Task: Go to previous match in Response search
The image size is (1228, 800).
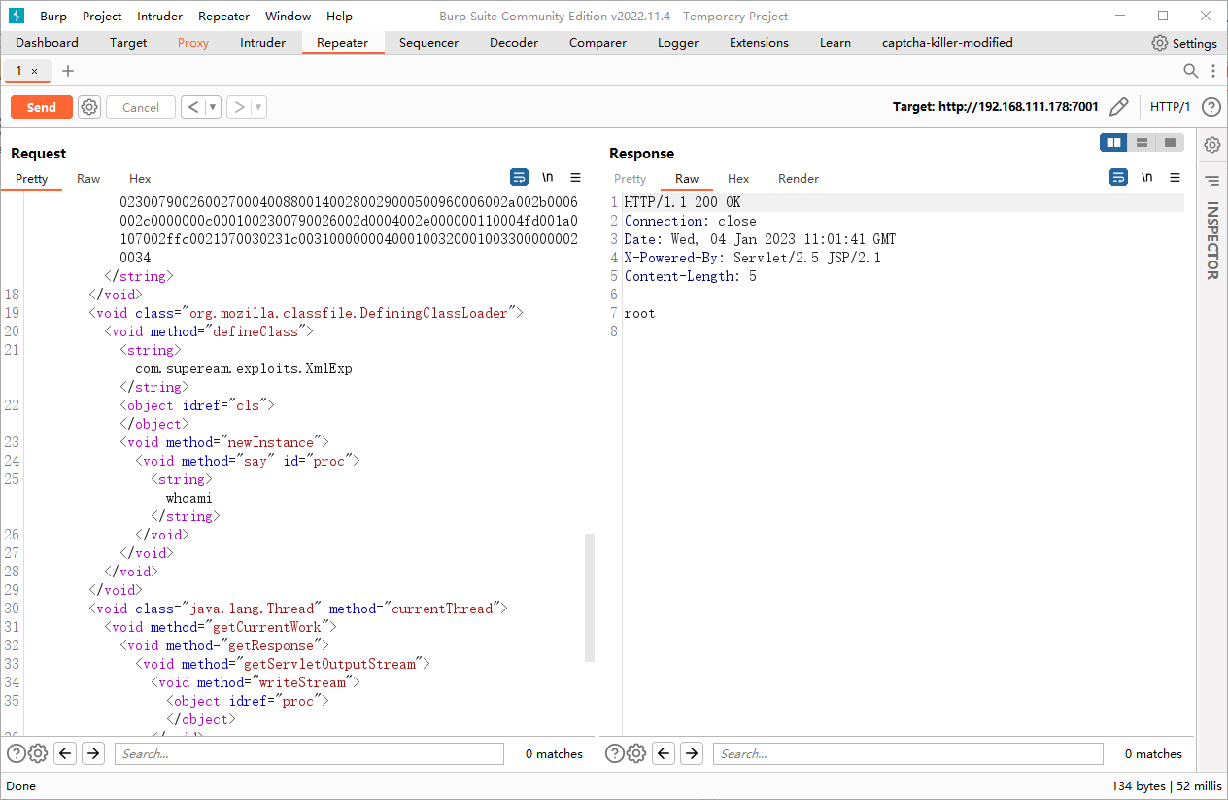Action: [664, 753]
